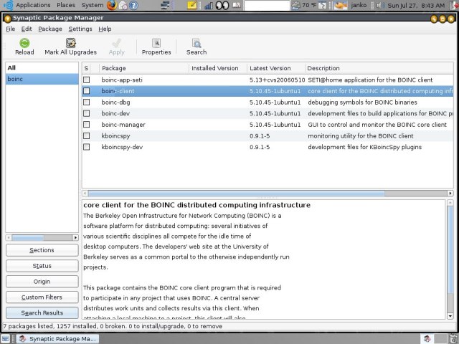The width and height of the screenshot is (459, 344).
Task: Open the Help menu
Action: pos(105,29)
